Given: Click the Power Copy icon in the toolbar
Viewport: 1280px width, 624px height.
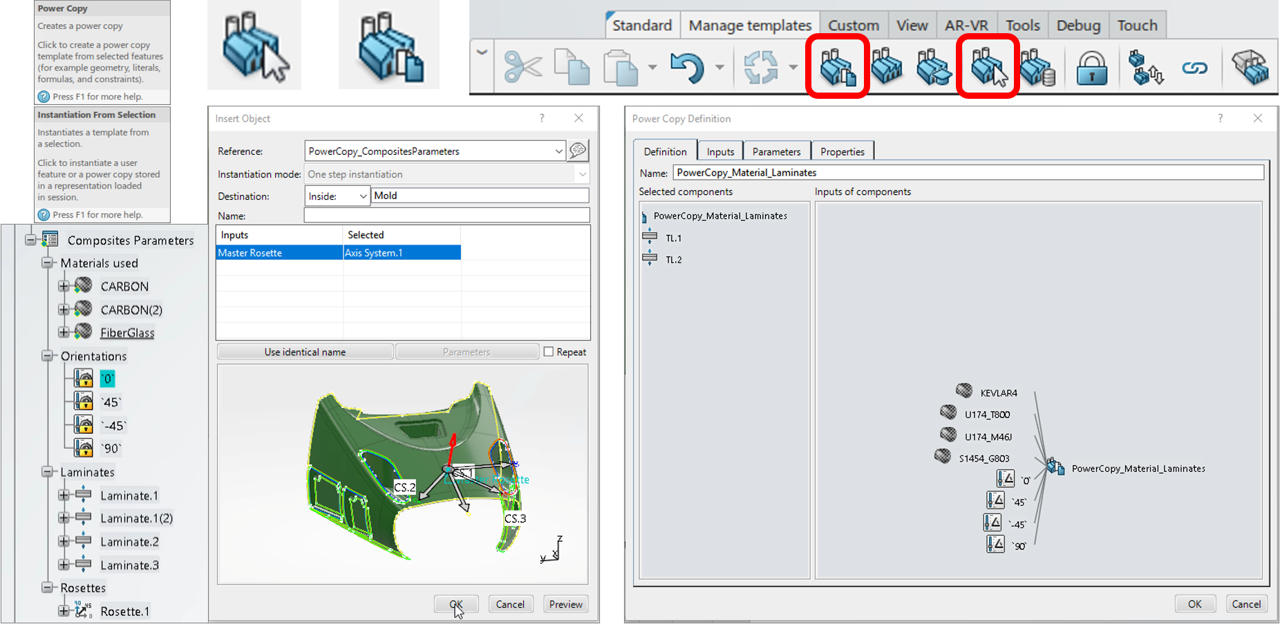Looking at the screenshot, I should click(837, 68).
